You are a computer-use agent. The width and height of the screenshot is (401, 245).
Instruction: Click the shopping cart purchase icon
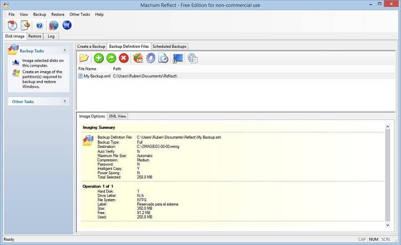67,25
